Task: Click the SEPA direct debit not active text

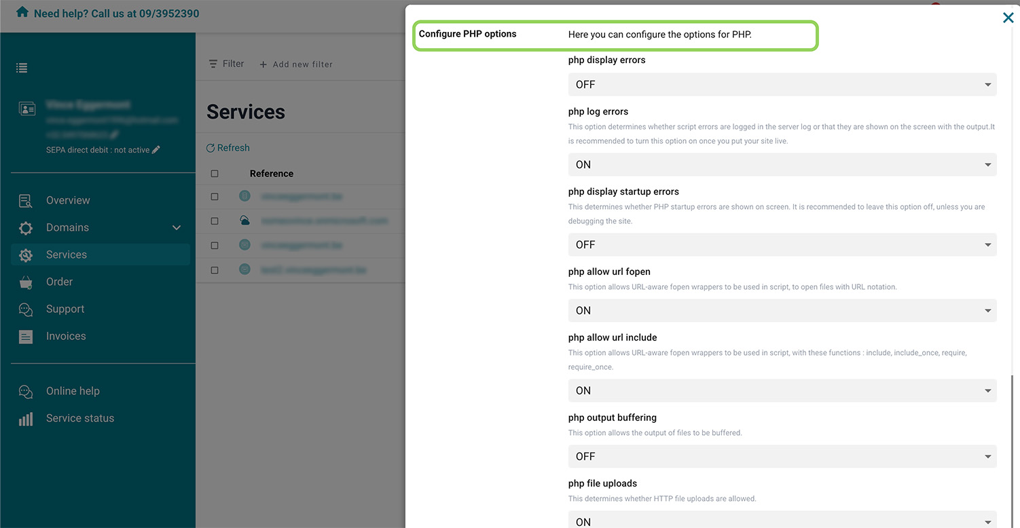Action: (98, 150)
